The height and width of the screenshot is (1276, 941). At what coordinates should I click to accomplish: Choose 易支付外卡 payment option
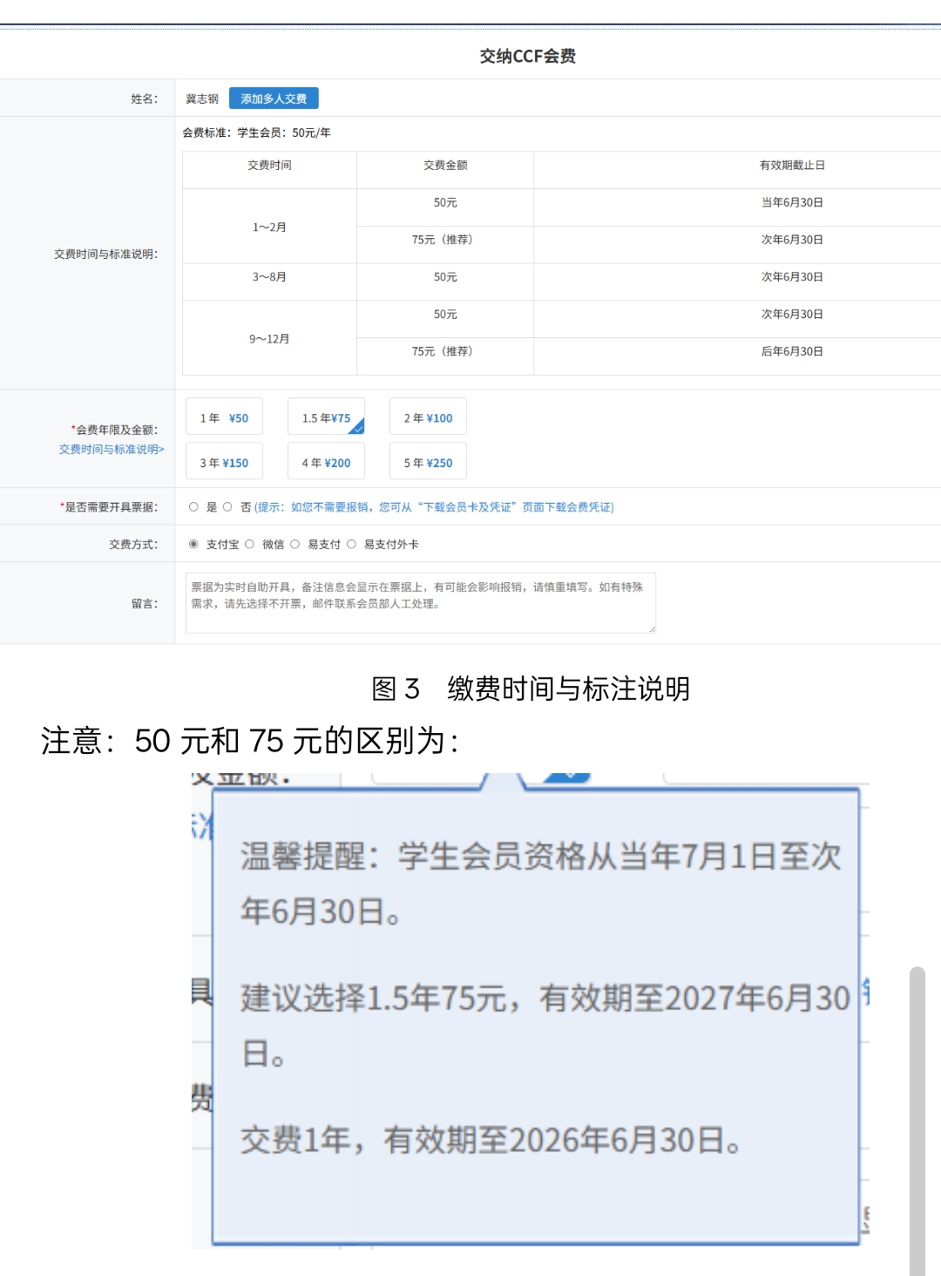click(x=352, y=542)
